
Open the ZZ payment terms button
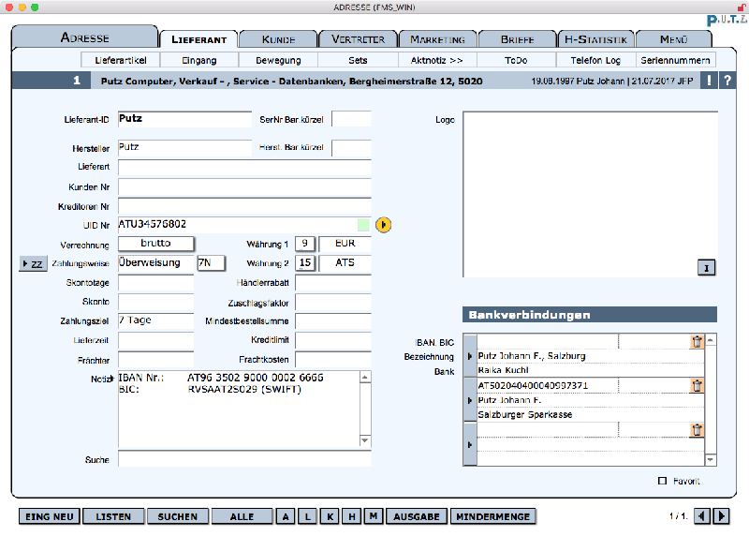pos(33,263)
